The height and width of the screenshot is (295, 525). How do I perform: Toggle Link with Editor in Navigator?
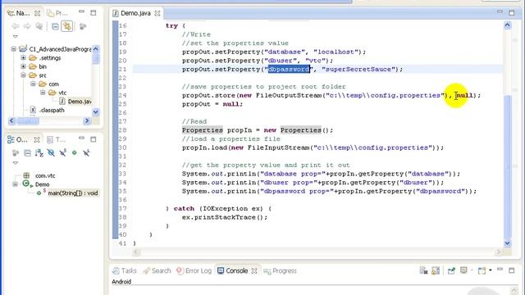coord(67,26)
